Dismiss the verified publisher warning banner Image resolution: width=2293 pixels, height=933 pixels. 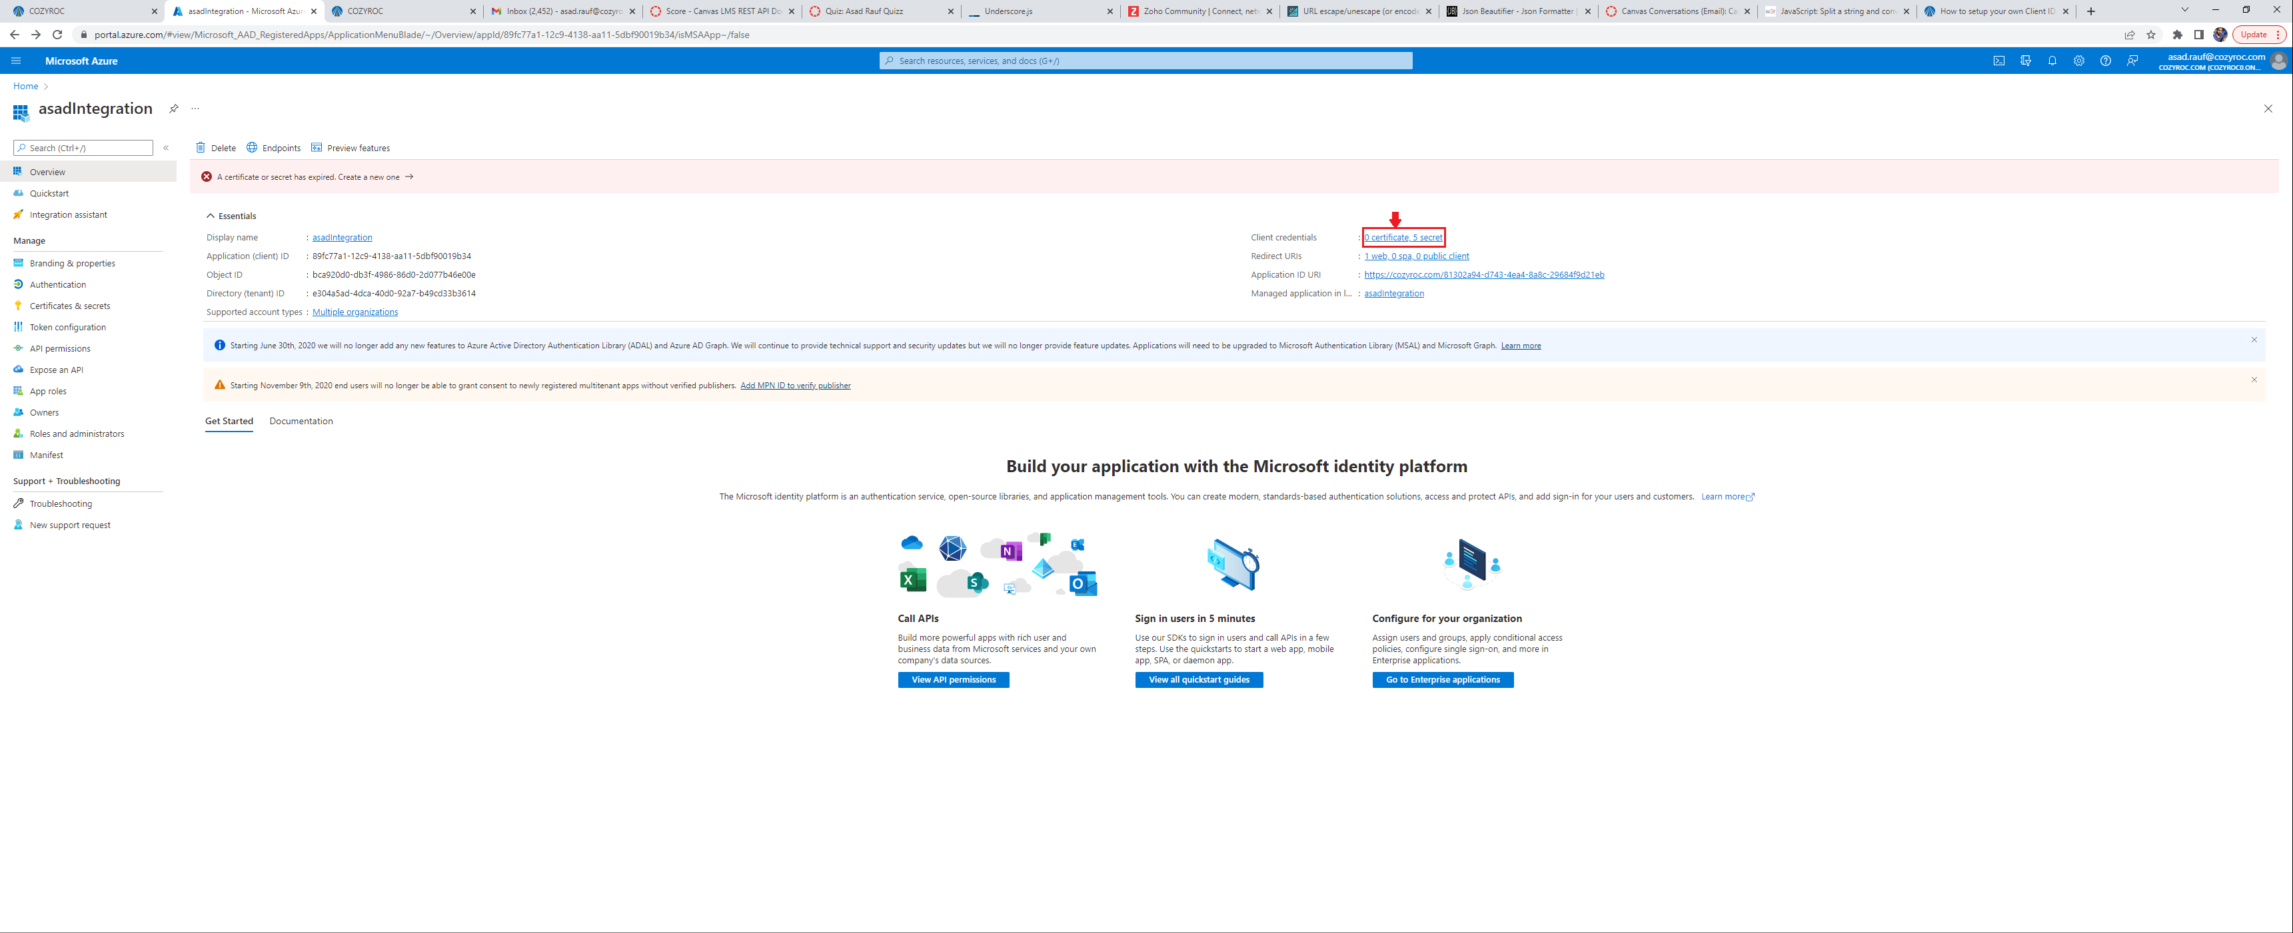pyautogui.click(x=2254, y=380)
